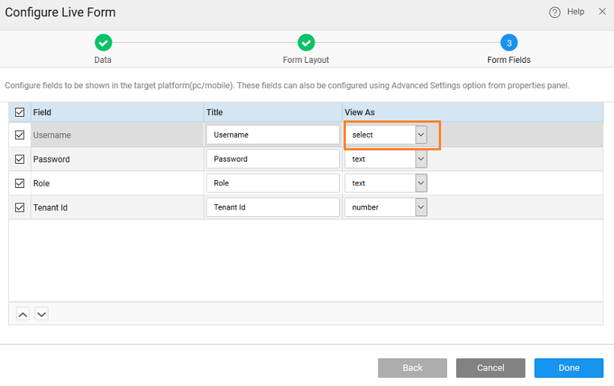The image size is (614, 386).
Task: Disable the Tenant Id field checkbox
Action: 20,207
